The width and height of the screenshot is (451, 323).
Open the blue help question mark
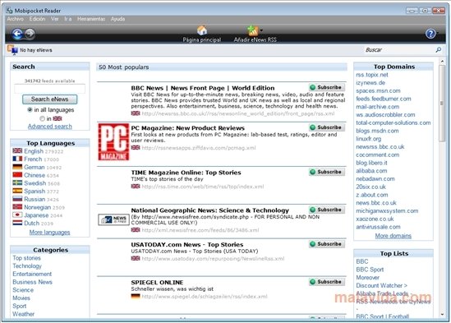pyautogui.click(x=430, y=34)
